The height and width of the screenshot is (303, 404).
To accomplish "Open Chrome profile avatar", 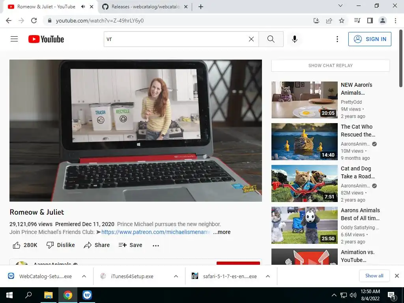I will click(383, 21).
